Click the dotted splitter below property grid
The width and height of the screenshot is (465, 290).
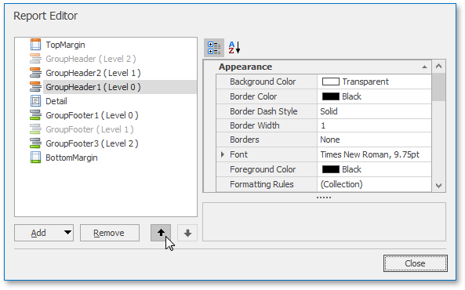pos(324,198)
